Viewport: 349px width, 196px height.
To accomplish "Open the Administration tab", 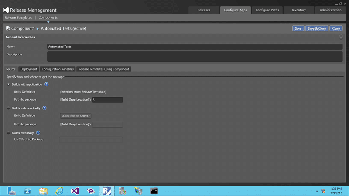I will click(330, 10).
